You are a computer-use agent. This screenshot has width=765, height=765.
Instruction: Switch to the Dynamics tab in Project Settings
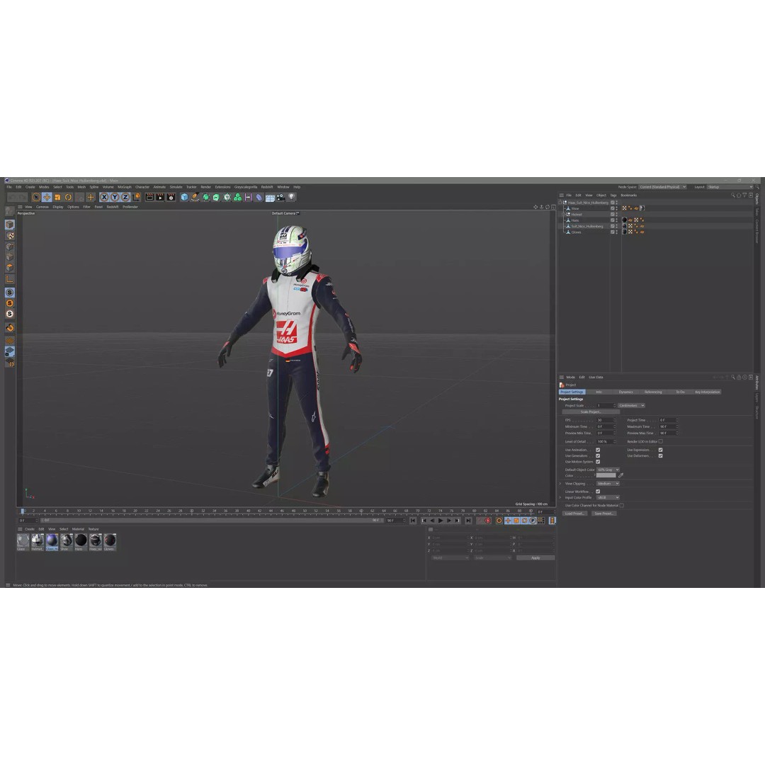[626, 392]
